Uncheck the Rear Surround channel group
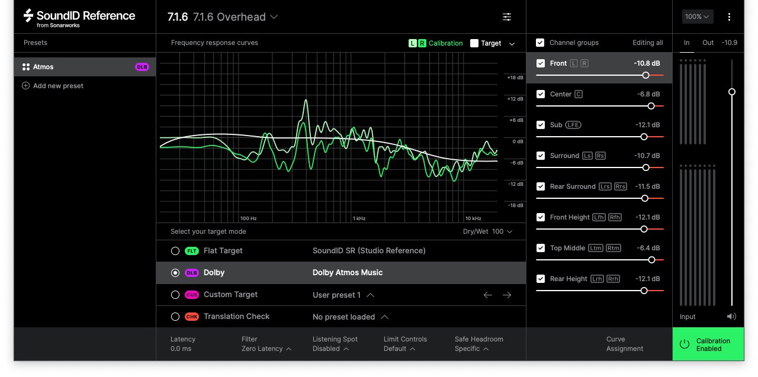Screen dimensions: 758x377 [x=541, y=186]
